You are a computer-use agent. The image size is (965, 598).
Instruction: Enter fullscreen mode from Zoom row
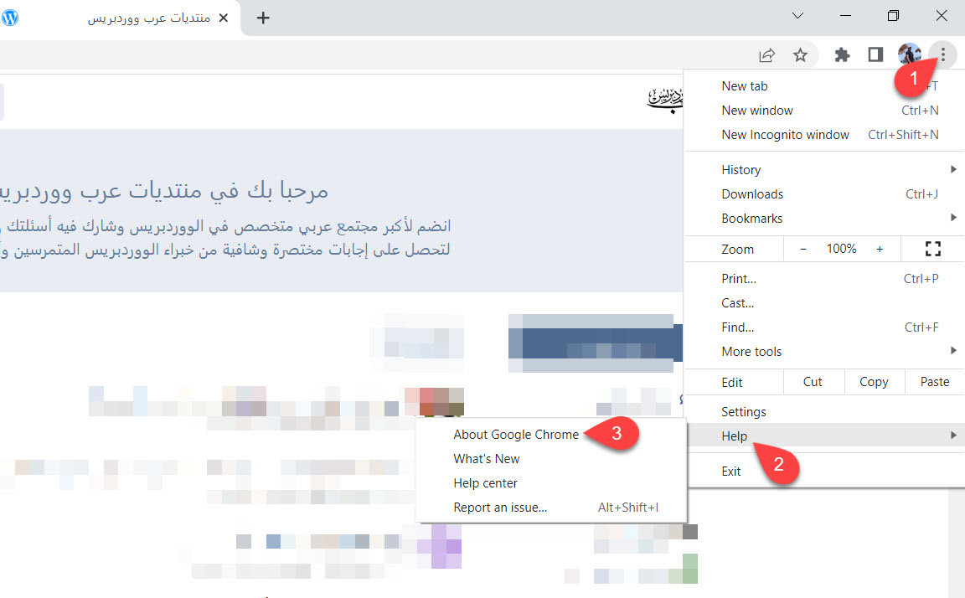[x=933, y=249]
